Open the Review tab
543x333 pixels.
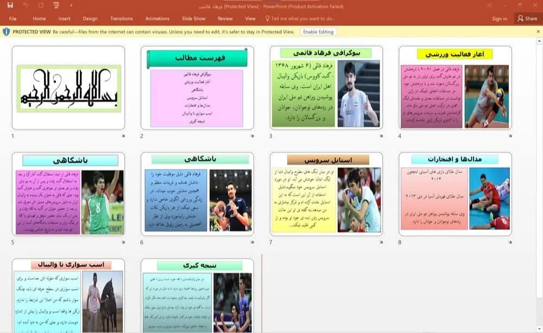point(225,18)
